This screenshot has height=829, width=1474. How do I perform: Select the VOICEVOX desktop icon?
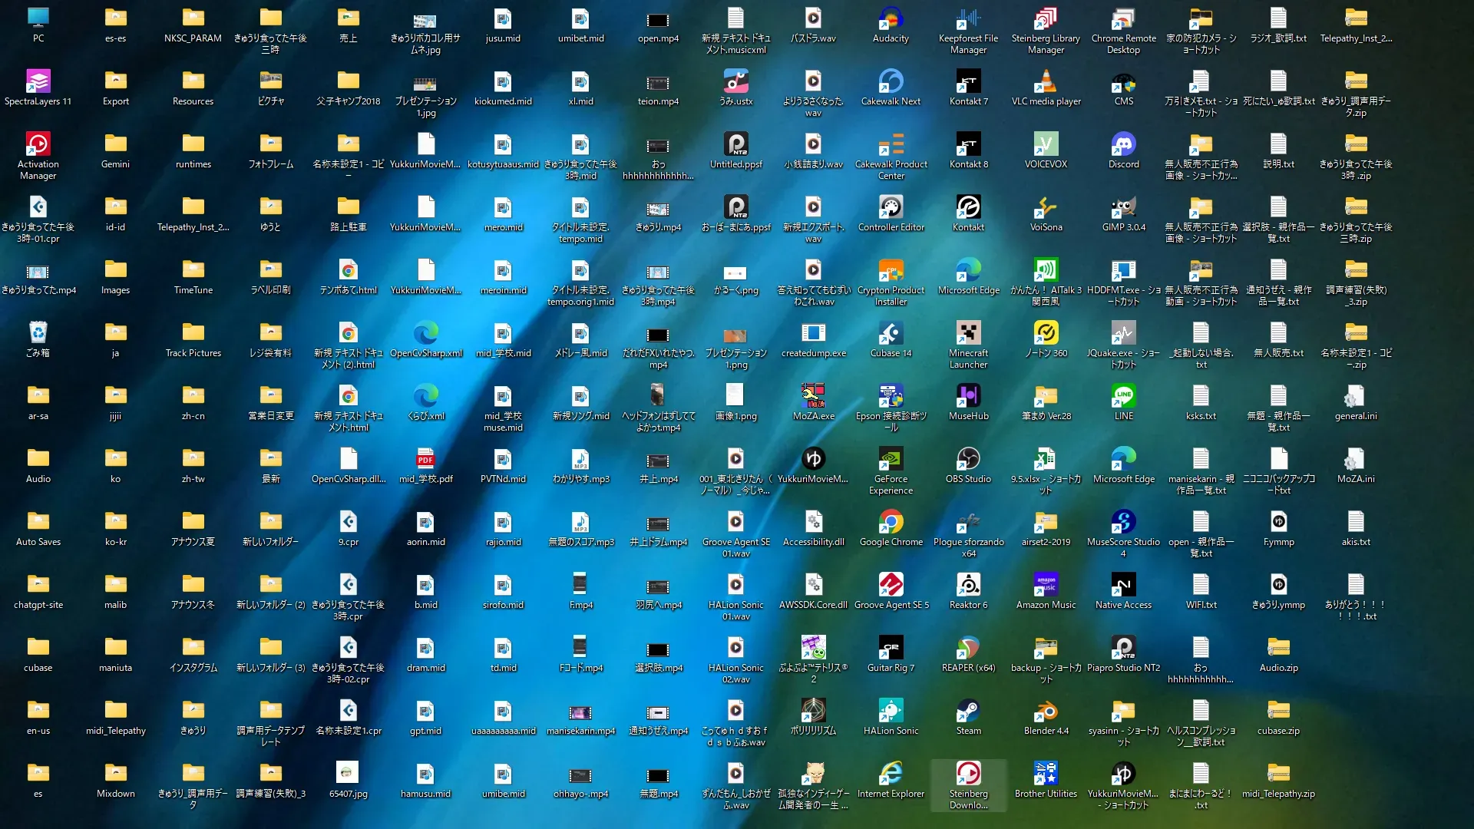point(1046,145)
